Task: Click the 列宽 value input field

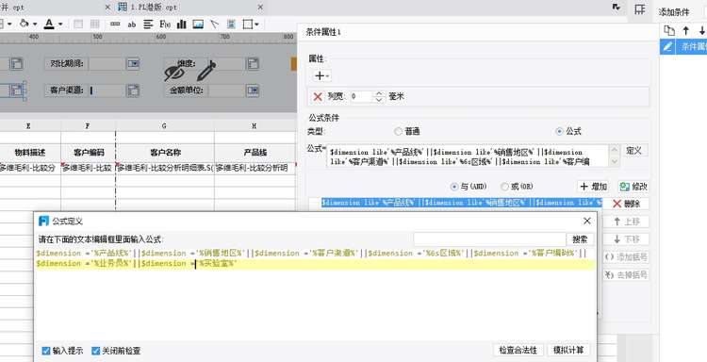Action: click(361, 96)
